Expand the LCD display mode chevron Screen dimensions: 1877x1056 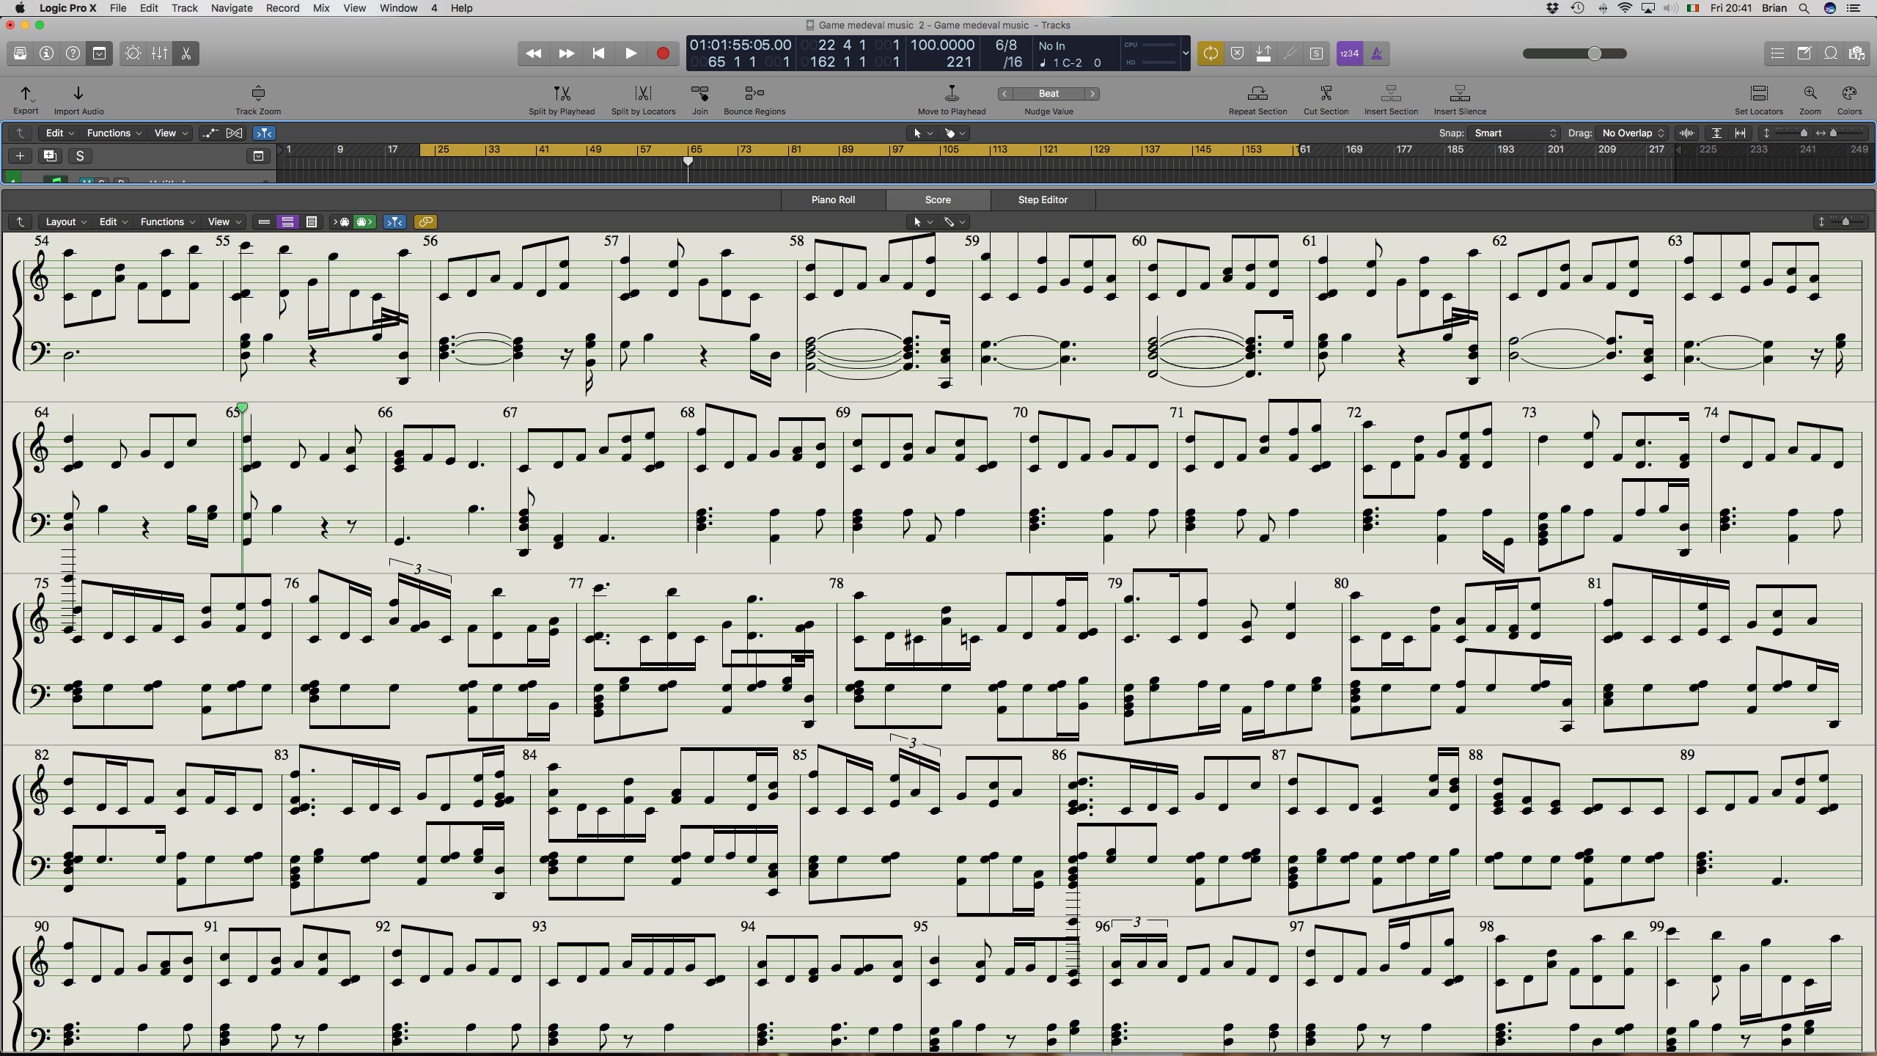click(1185, 54)
